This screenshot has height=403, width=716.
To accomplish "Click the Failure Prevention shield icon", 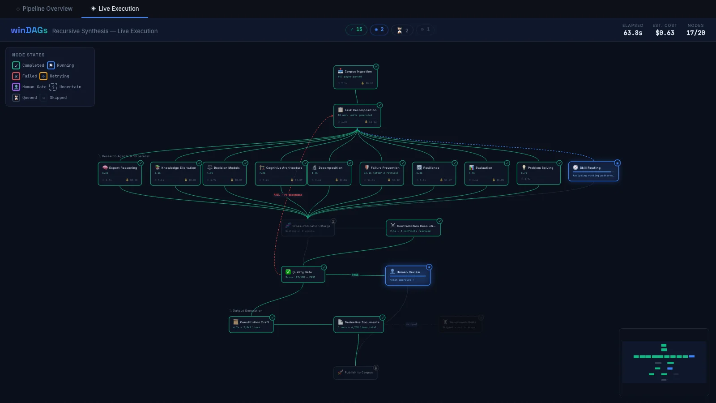I will click(x=367, y=167).
